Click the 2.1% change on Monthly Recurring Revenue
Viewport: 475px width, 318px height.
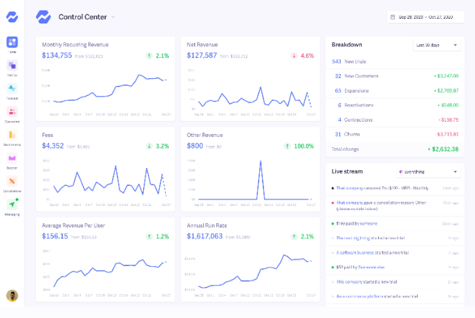point(162,56)
